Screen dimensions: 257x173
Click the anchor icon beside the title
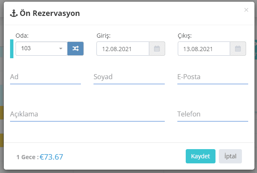click(14, 13)
